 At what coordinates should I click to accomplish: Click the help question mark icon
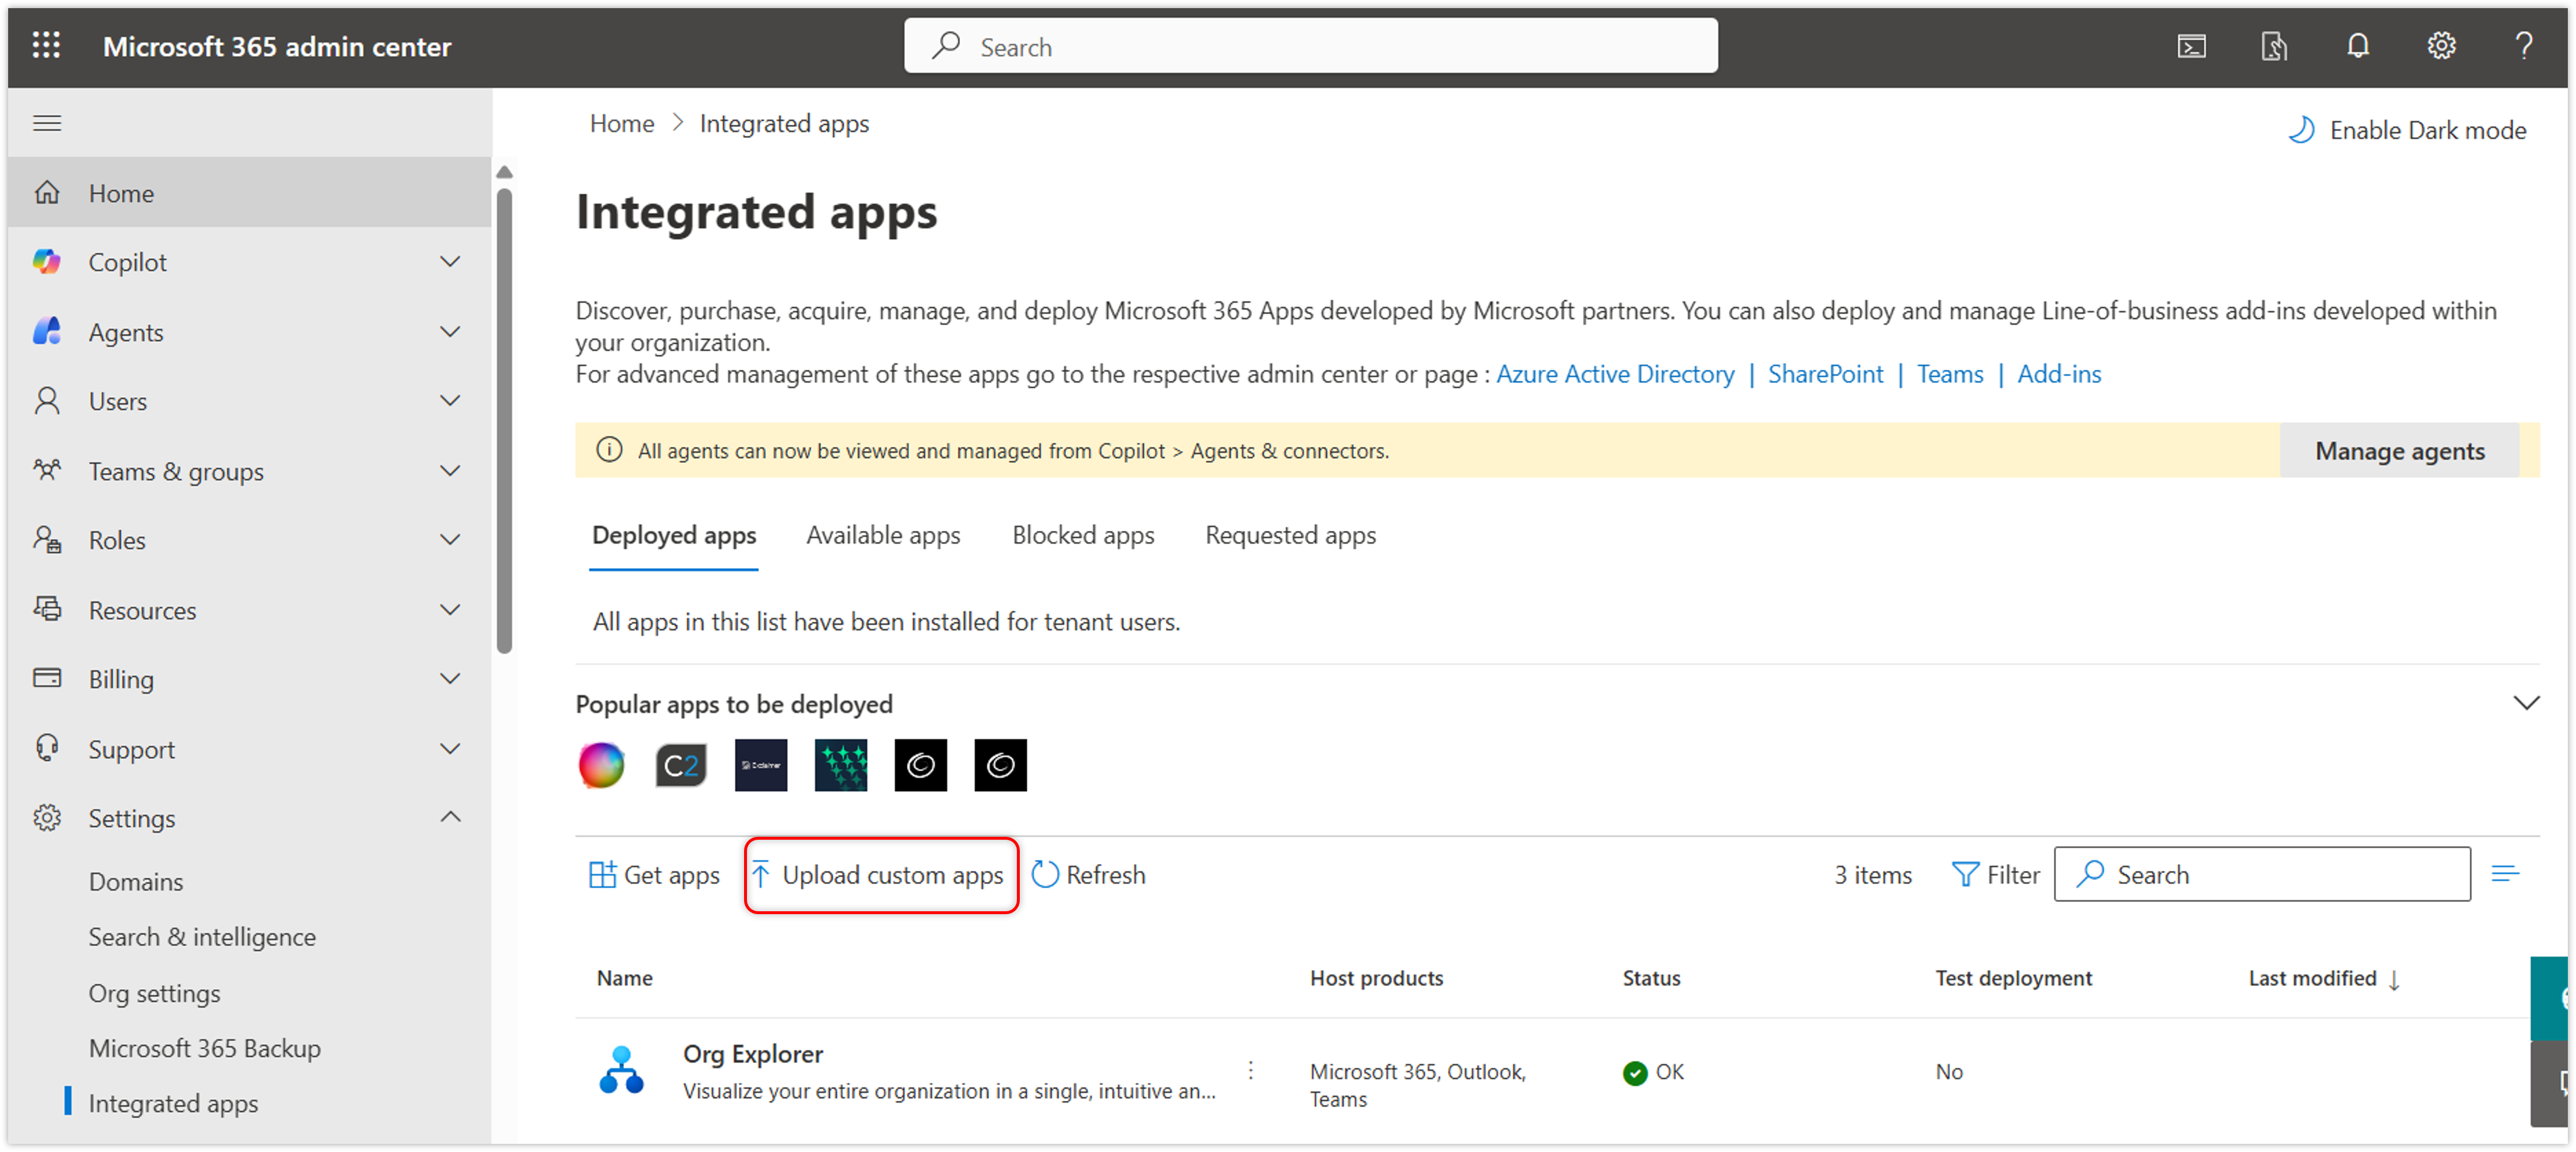2524,46
